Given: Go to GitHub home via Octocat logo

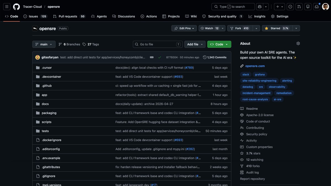Looking at the screenshot, I should (16, 7).
